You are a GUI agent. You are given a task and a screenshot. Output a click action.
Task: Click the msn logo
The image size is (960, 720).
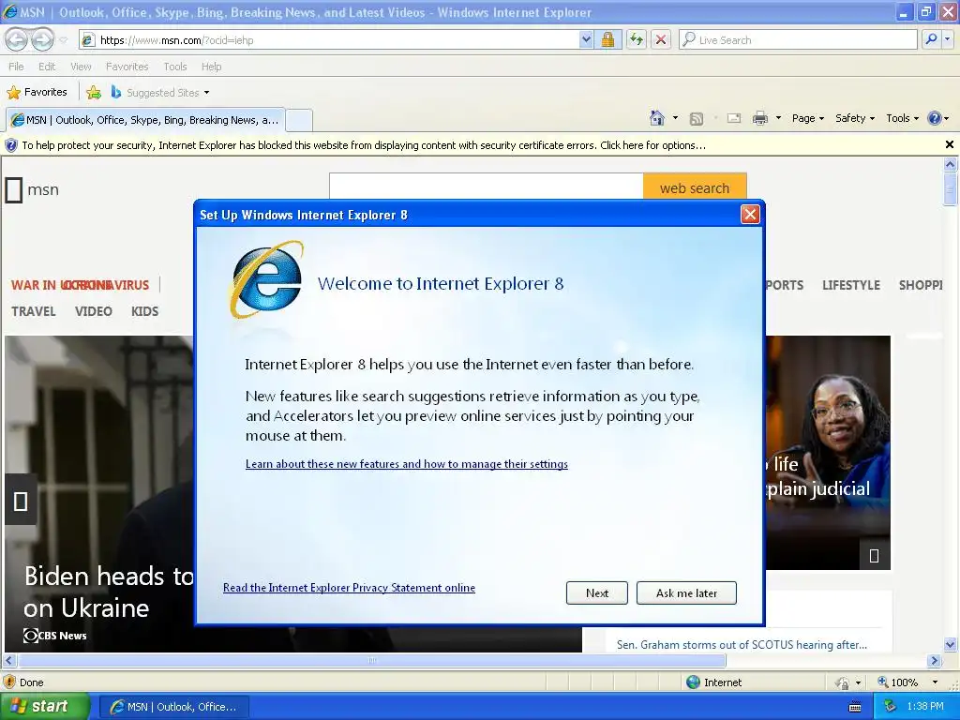coord(33,189)
